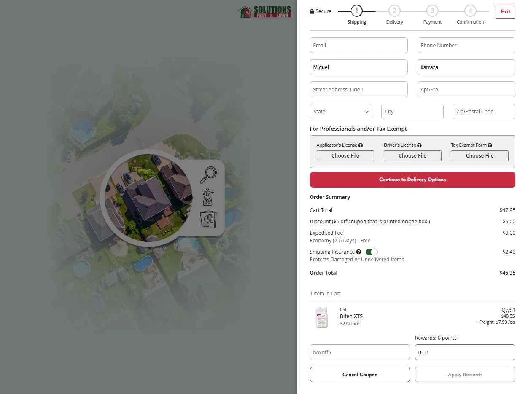The width and height of the screenshot is (528, 394).
Task: Click the Solutions Pest & Lawn logo
Action: 264,11
